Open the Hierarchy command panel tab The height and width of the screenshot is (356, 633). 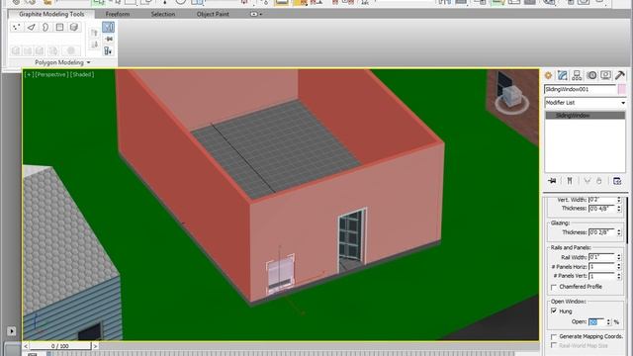[577, 75]
